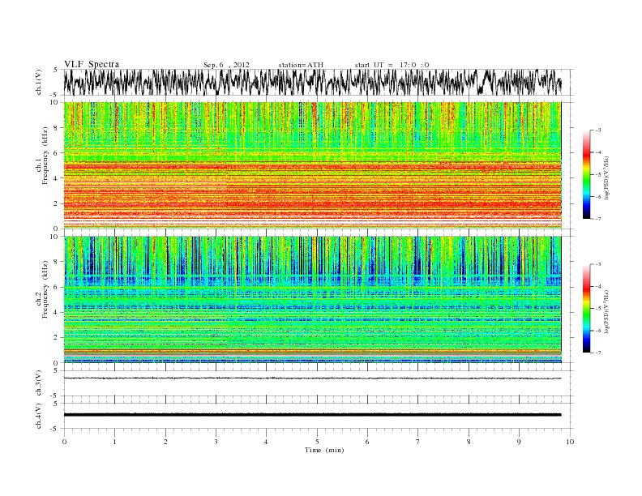642x496 pixels.
Task: Click the "ch.1(V)" axis label
Action: coord(39,82)
